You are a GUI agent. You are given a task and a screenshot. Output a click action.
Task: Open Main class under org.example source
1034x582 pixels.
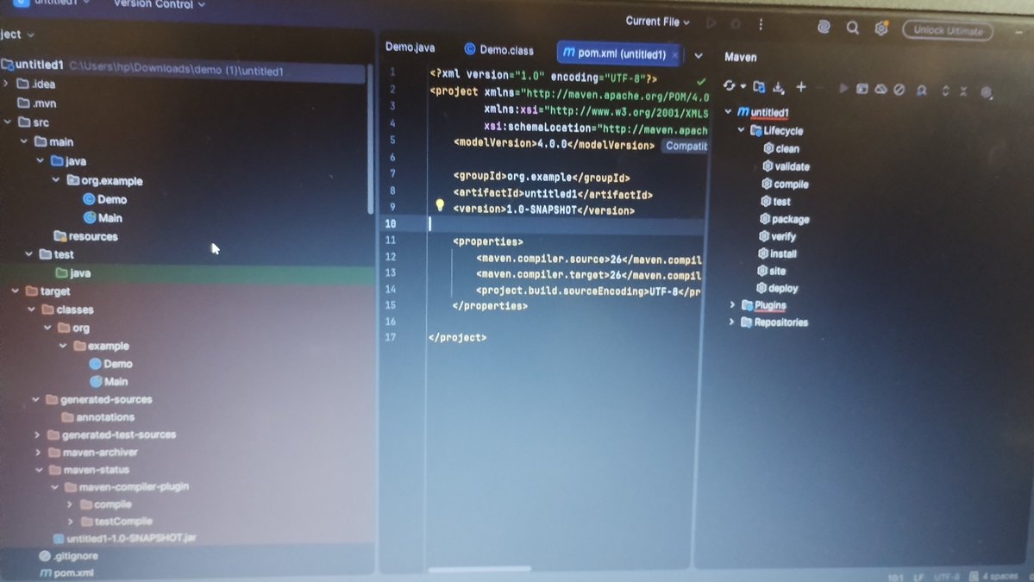[103, 217]
